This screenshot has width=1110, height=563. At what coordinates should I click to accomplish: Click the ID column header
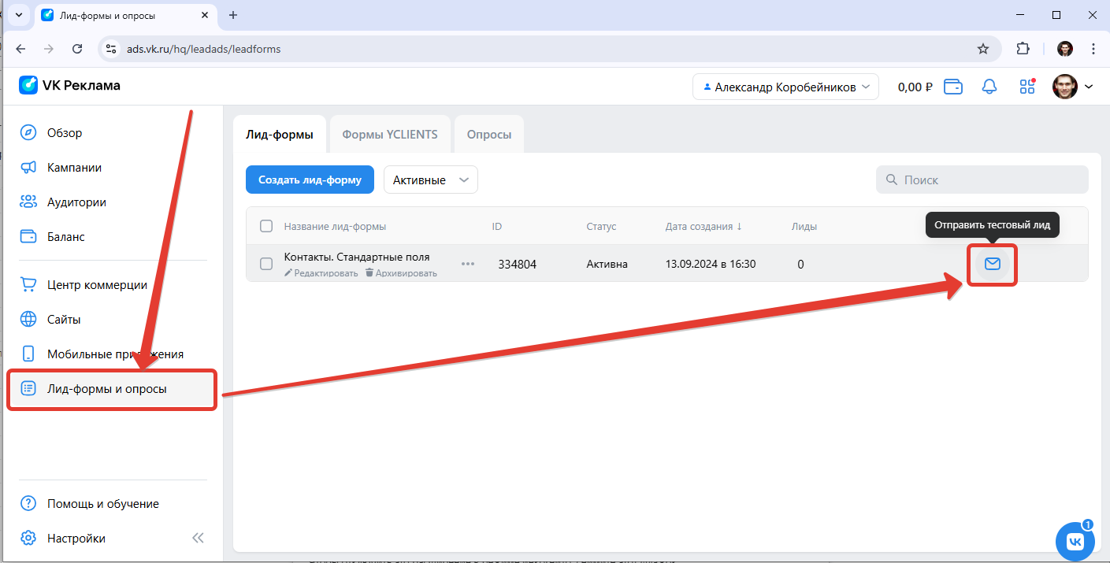[497, 226]
